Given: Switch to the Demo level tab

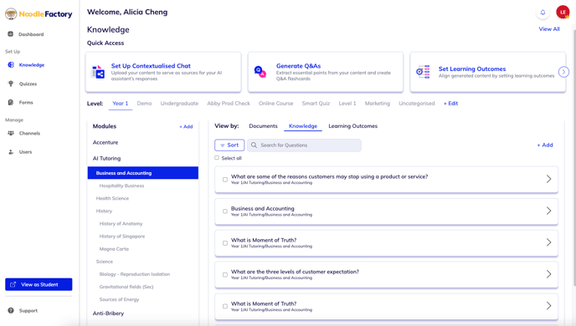Looking at the screenshot, I should point(144,104).
